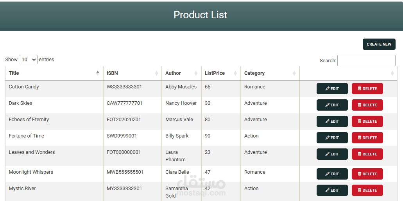403x201 pixels.
Task: Click the sort arrows on Title column
Action: click(98, 73)
